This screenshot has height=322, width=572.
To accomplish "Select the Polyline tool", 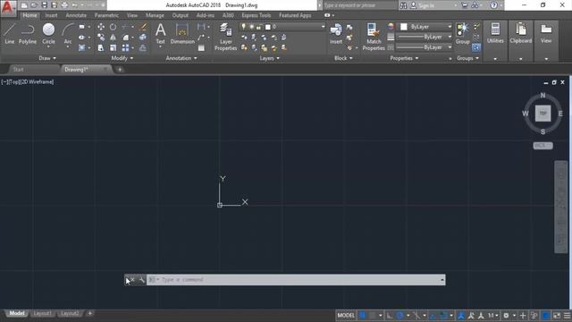I will [28, 34].
